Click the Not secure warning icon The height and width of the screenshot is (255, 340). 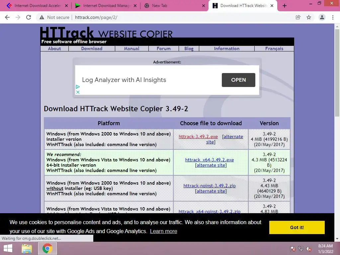point(42,17)
